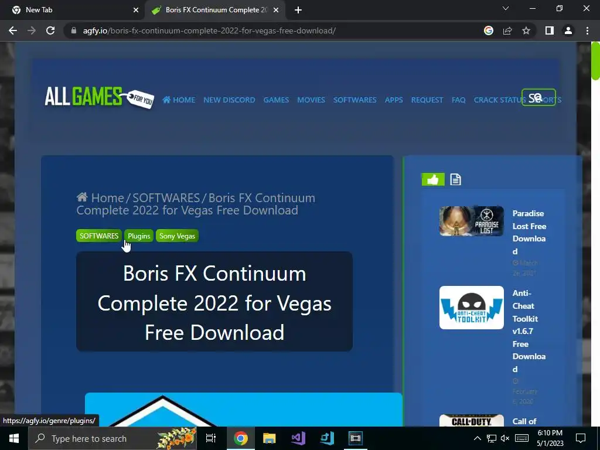Open a new browser tab
600x450 pixels.
(x=298, y=10)
